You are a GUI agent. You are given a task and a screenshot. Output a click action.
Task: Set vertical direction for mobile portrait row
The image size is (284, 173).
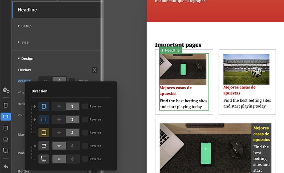coord(72,106)
